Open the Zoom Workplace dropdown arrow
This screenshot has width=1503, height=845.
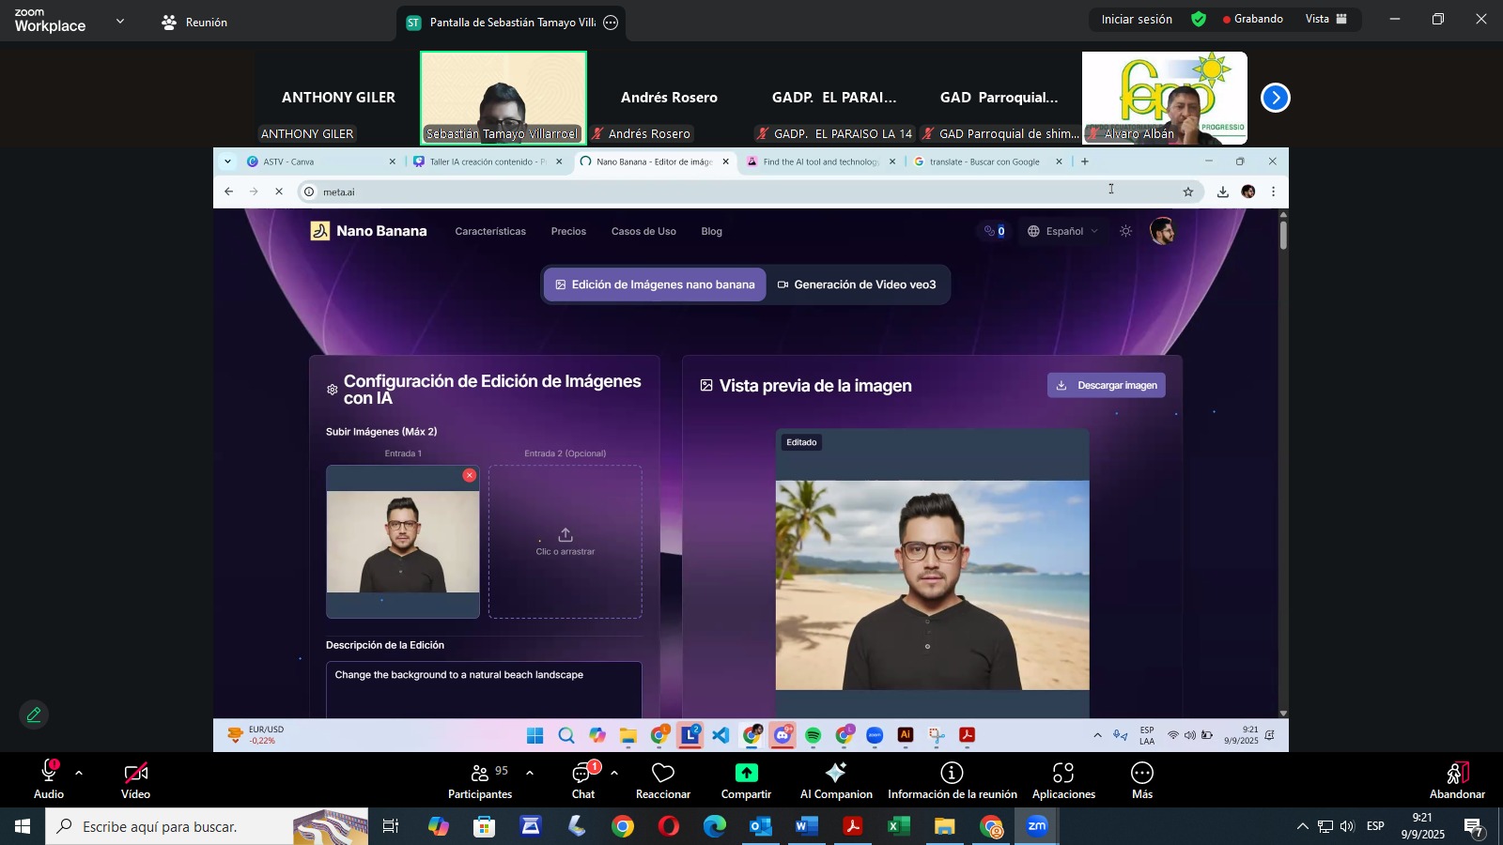tap(119, 21)
